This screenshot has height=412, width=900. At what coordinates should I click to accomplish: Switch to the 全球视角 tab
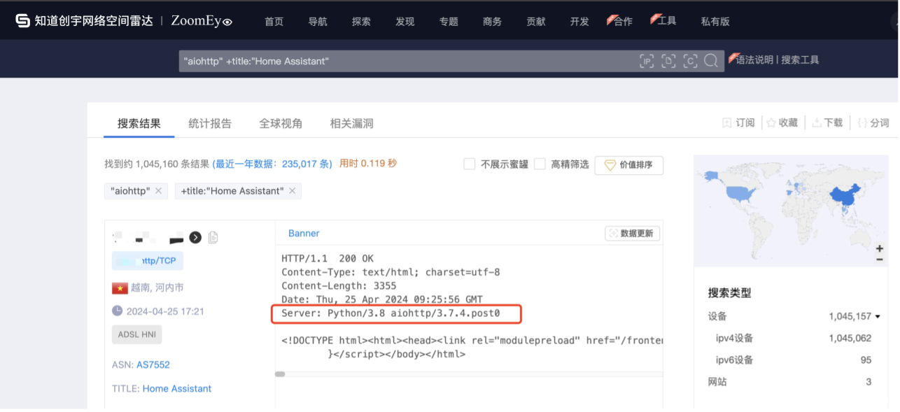[281, 123]
